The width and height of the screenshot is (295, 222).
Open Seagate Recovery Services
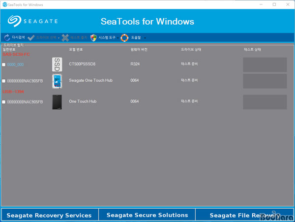pyautogui.click(x=49, y=215)
